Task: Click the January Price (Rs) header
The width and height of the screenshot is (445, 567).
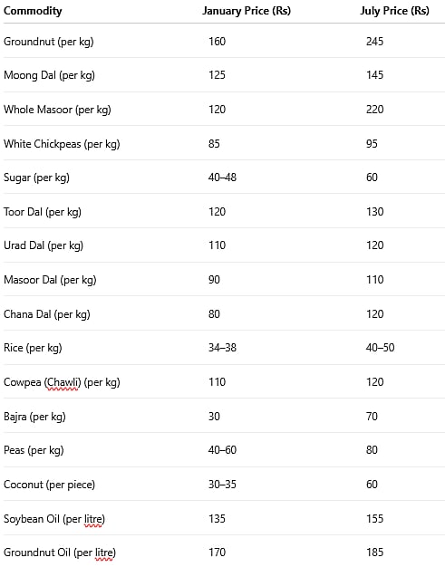Action: point(247,11)
